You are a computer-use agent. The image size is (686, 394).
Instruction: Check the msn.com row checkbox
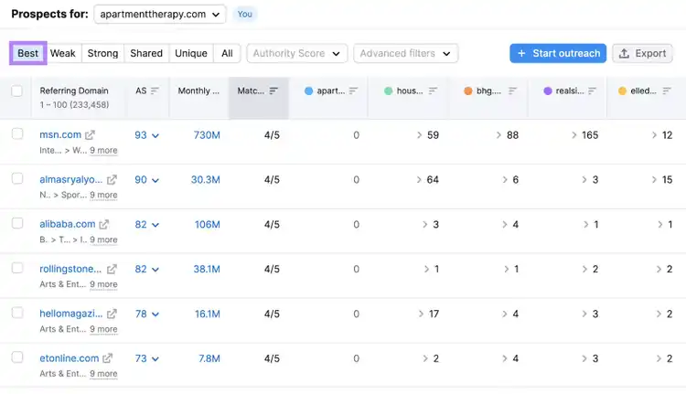(17, 133)
